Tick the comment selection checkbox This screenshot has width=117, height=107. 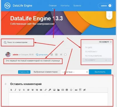coord(65,55)
